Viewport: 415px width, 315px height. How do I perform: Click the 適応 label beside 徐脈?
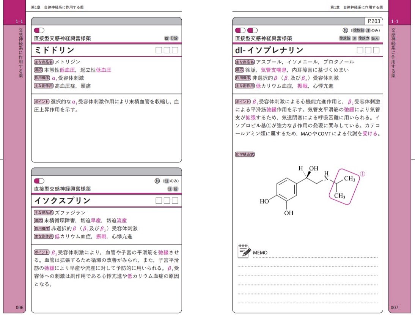point(239,70)
